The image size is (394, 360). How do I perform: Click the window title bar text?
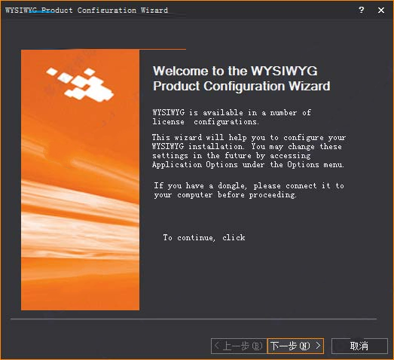click(x=87, y=11)
